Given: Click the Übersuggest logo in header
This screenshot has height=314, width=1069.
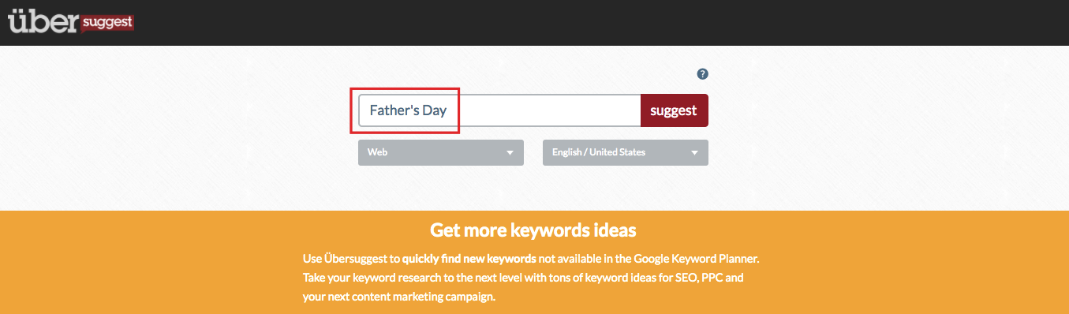Looking at the screenshot, I should coord(72,20).
